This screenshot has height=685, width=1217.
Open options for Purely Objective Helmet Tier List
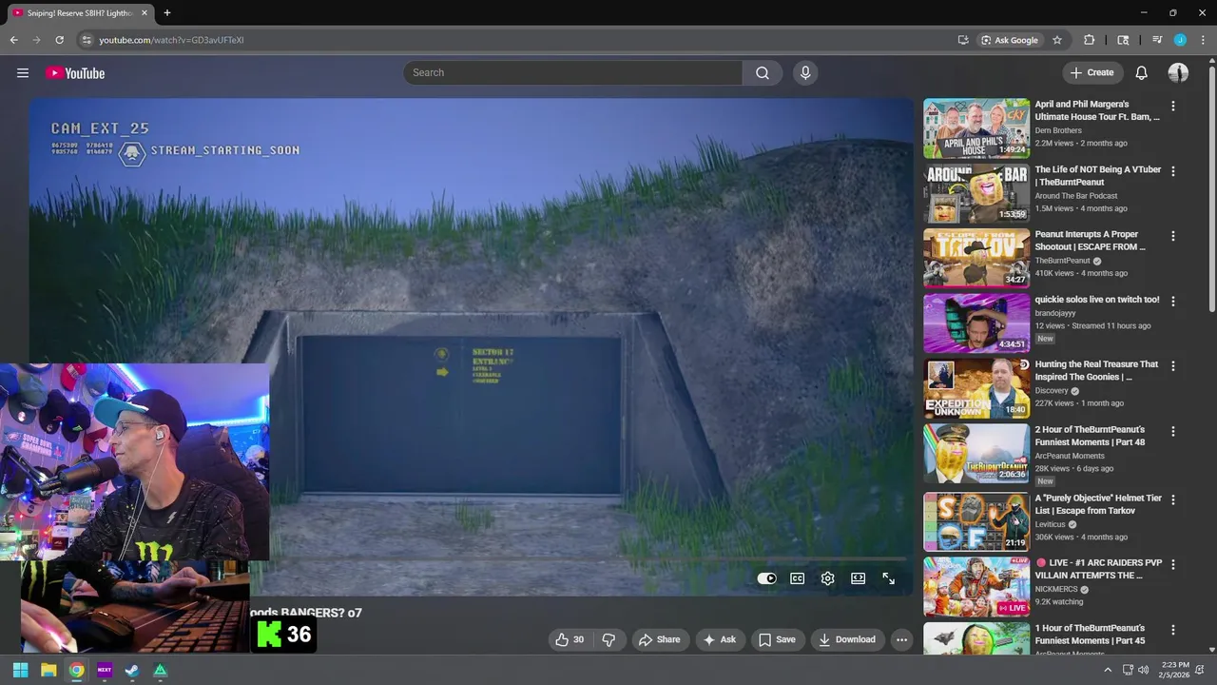(x=1172, y=499)
